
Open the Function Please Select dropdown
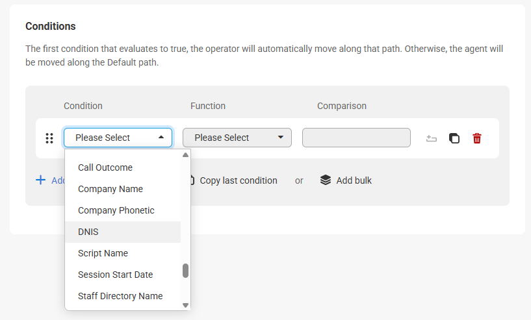237,138
